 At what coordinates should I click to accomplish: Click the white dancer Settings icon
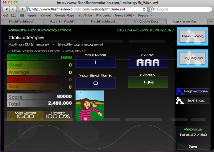pyautogui.click(x=180, y=101)
